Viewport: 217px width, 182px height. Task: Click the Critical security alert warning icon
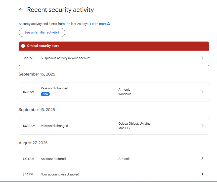point(23,46)
